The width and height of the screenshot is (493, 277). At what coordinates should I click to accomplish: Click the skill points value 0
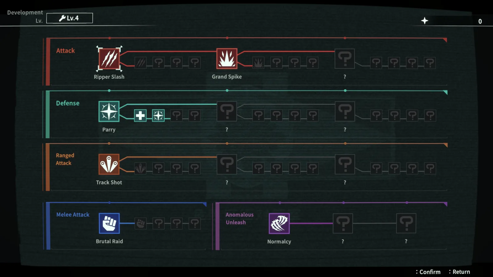click(480, 21)
